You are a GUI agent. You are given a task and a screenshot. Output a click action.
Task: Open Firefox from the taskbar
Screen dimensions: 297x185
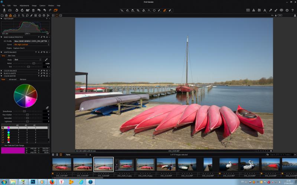coord(52,182)
